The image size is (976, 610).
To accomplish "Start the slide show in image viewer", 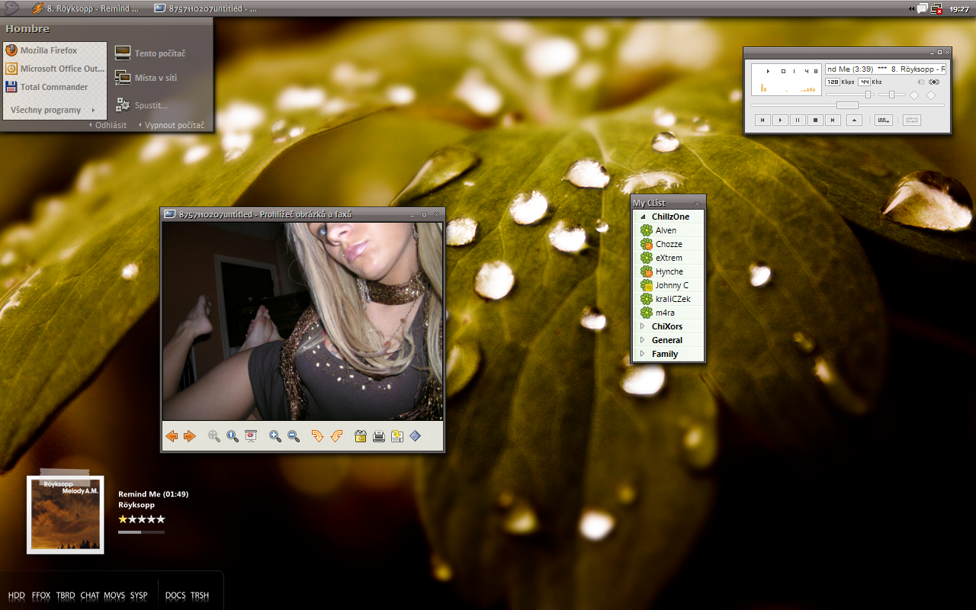I will (x=251, y=436).
